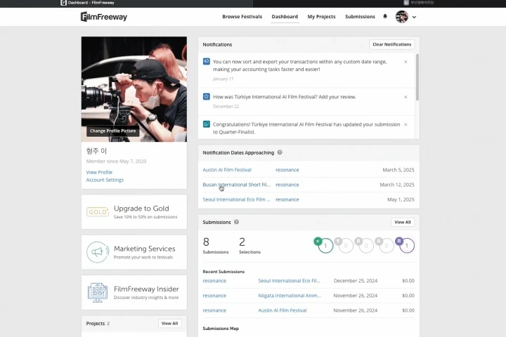The image size is (506, 337).
Task: Dismiss the Quarter-Finalist congratulations notification
Action: [x=406, y=124]
